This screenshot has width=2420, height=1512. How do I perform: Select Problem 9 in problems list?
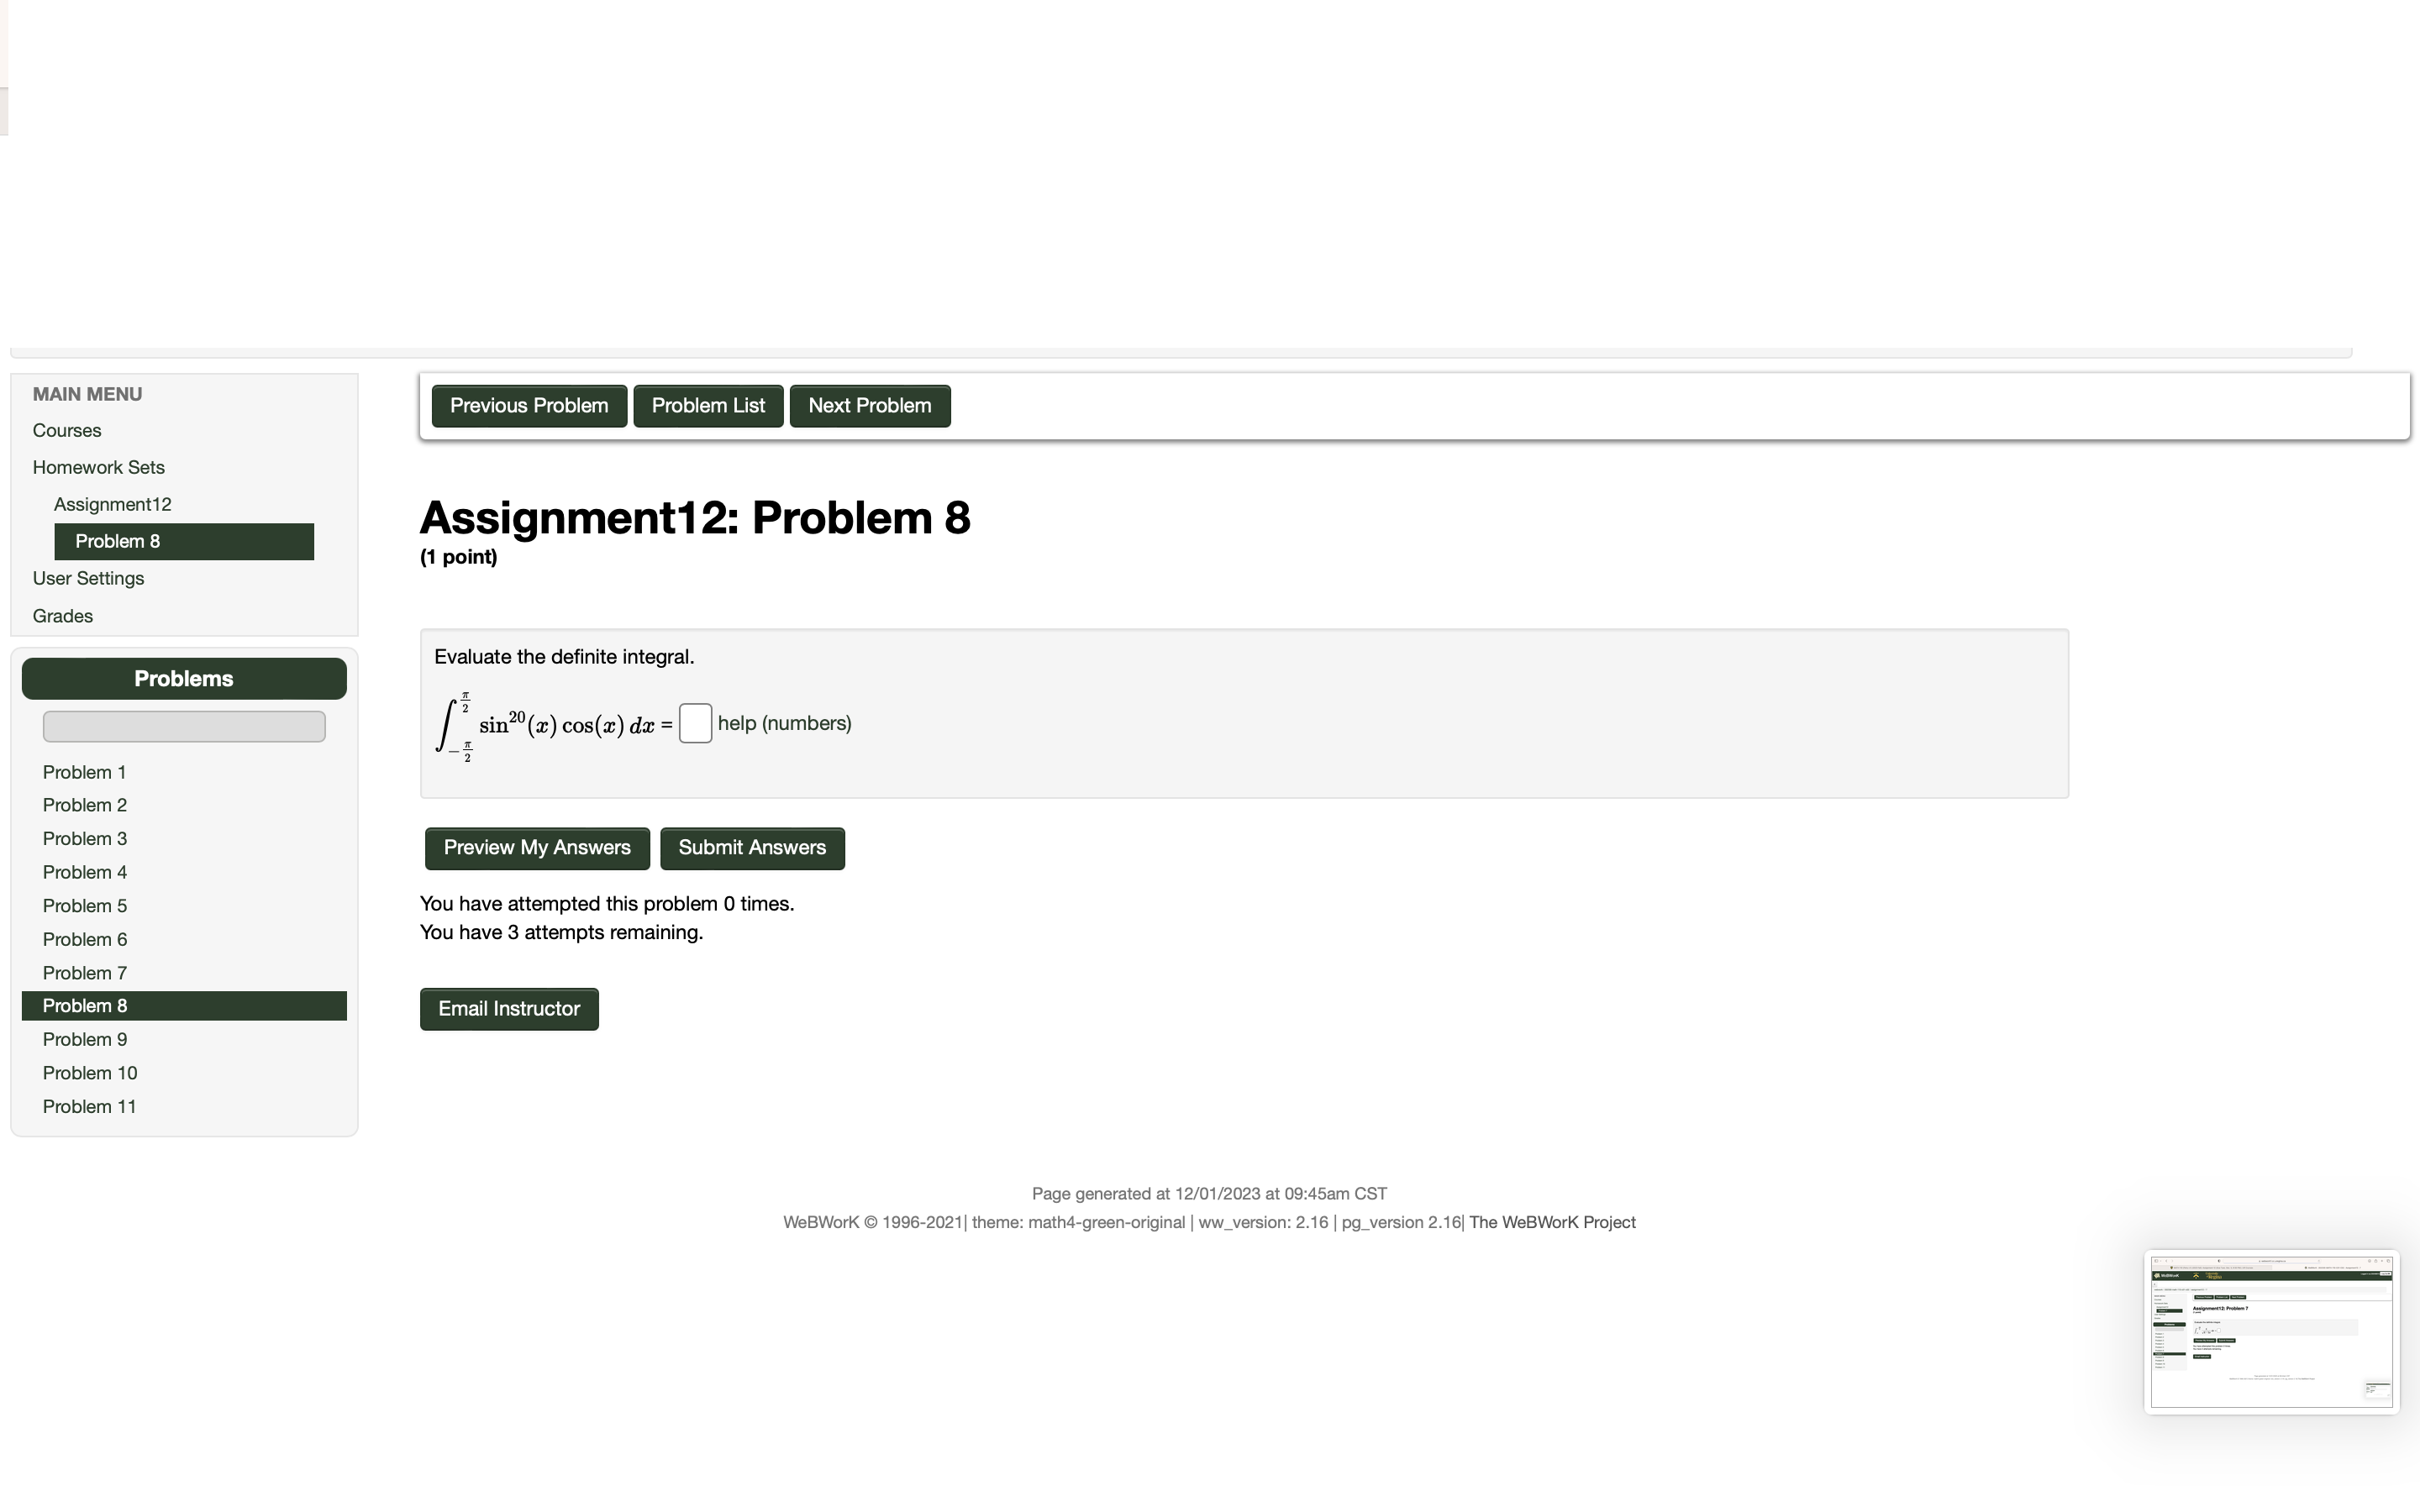tap(84, 1040)
